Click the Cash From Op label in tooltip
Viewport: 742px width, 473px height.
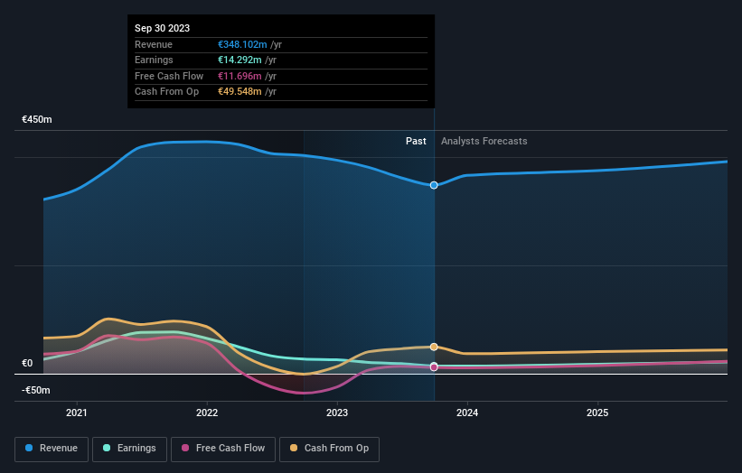coord(166,92)
